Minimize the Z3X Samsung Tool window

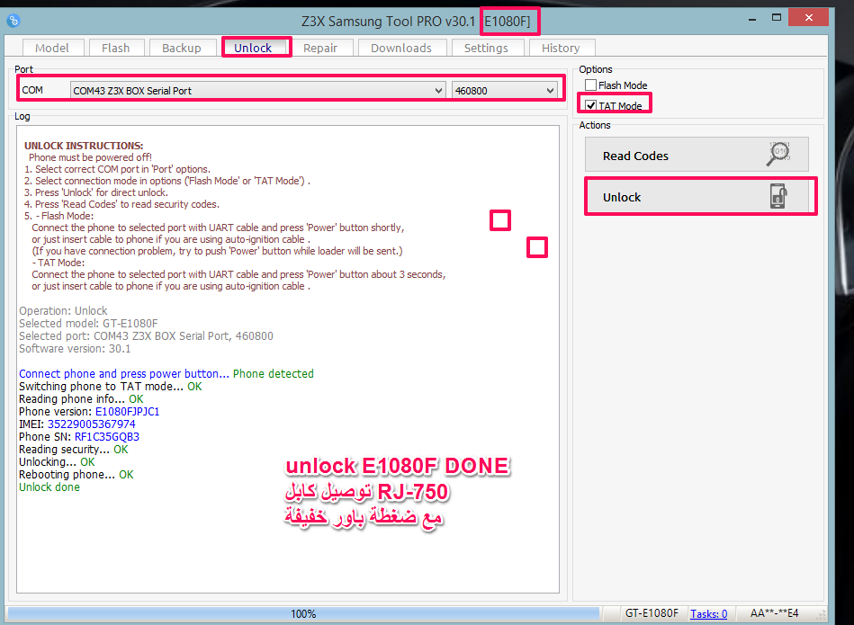click(752, 19)
